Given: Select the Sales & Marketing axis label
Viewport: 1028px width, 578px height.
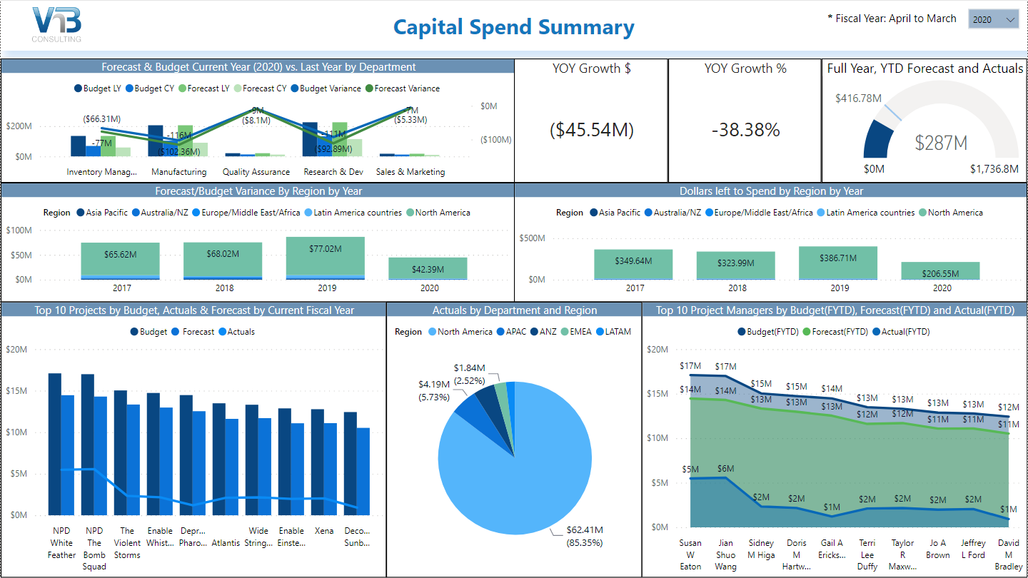Looking at the screenshot, I should (x=410, y=172).
